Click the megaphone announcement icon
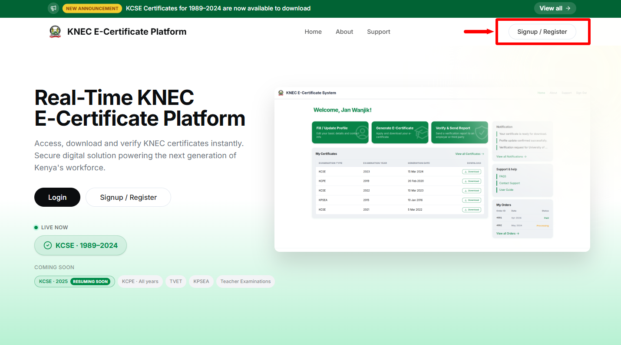This screenshot has width=621, height=345. coord(53,8)
